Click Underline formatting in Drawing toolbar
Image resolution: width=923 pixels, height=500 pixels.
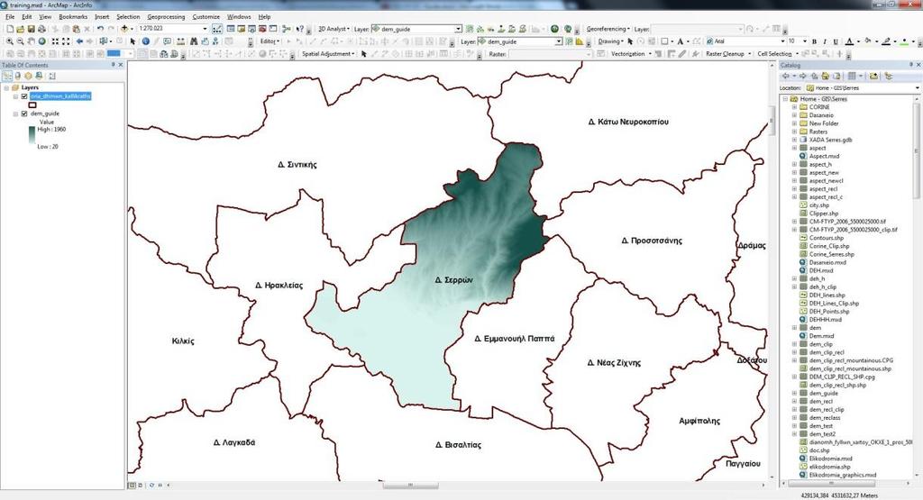click(x=836, y=41)
